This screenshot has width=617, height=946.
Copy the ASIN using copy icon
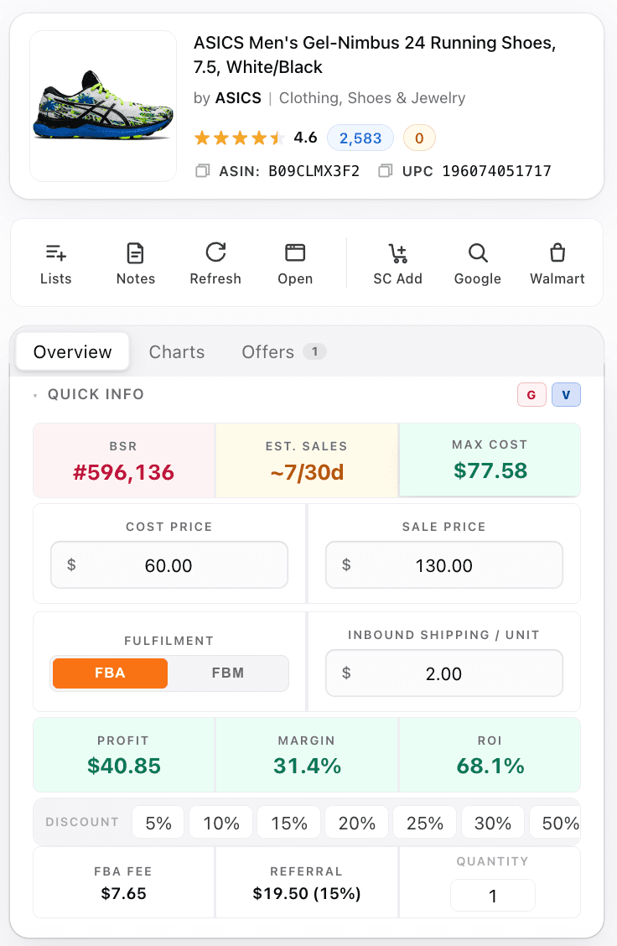click(203, 171)
